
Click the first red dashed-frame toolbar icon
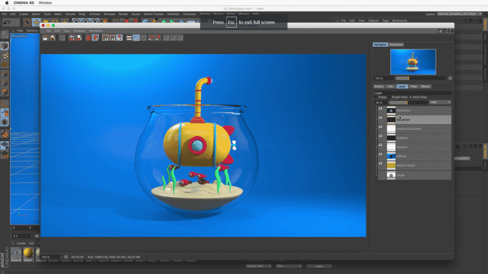click(x=105, y=38)
